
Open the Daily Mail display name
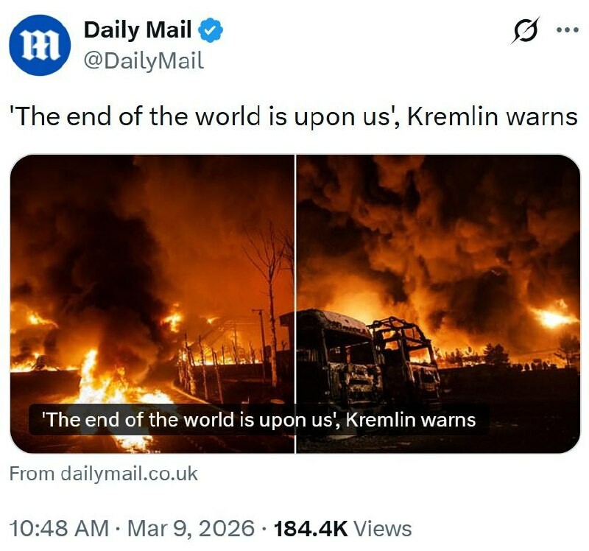coord(138,30)
